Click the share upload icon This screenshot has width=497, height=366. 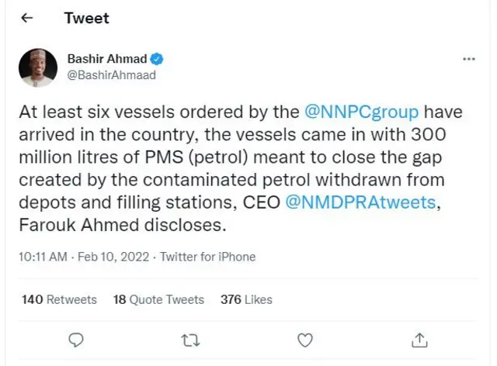click(x=419, y=339)
